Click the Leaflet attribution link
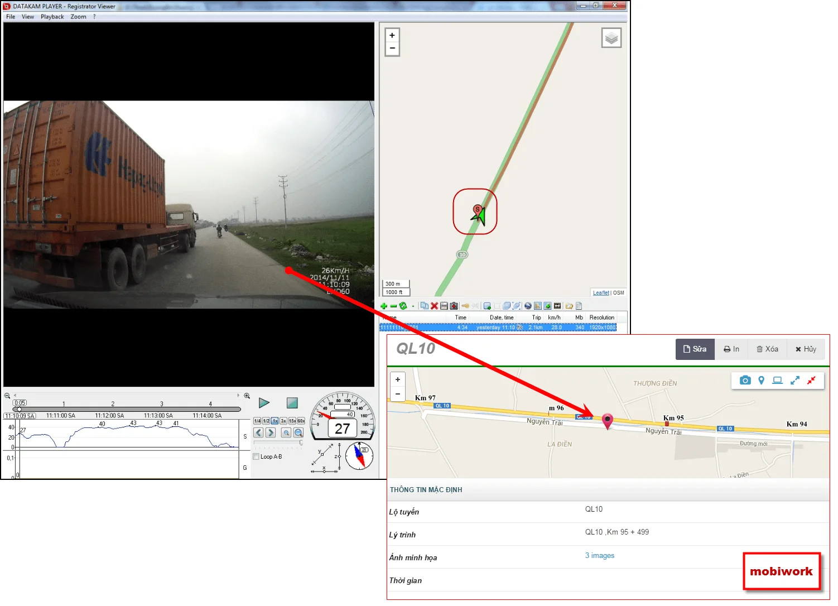Screen dimensions: 838x606 601,293
